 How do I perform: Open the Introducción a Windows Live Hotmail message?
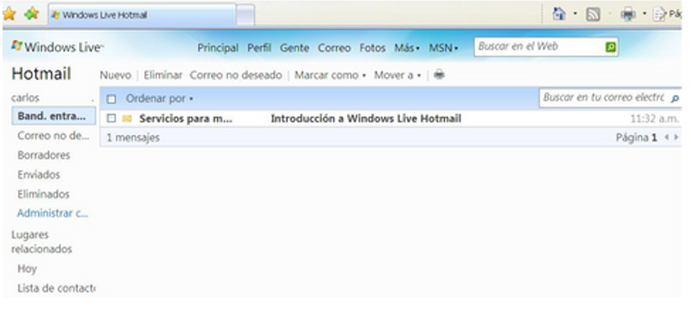tap(366, 119)
